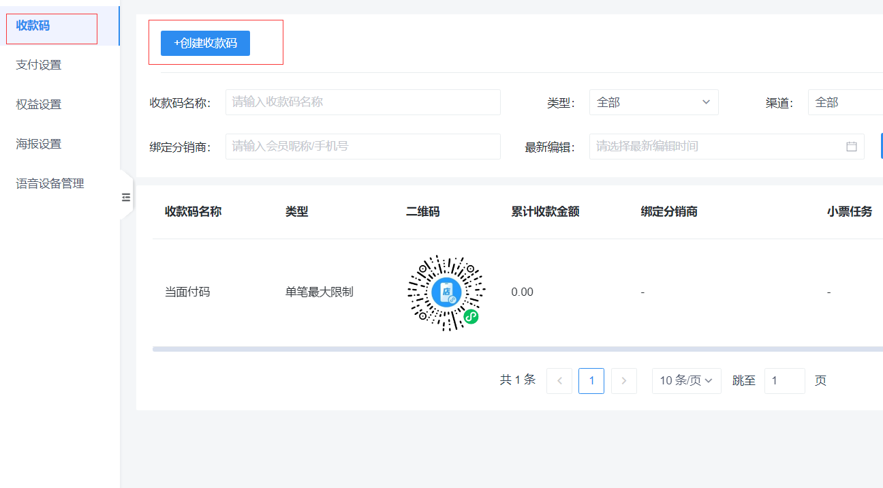This screenshot has width=883, height=488.
Task: Click the 0.00 amount cell
Action: point(523,292)
